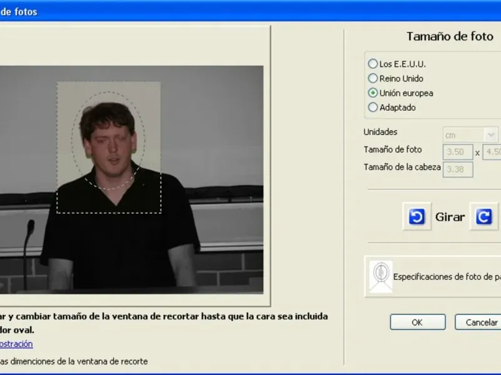Select the Reino Unido photo size option
Image resolution: width=501 pixels, height=375 pixels.
click(x=396, y=78)
